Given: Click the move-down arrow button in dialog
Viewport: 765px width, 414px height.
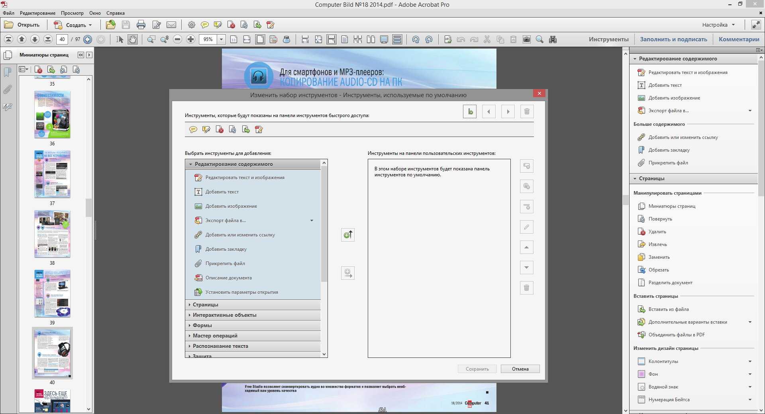Looking at the screenshot, I should point(526,268).
